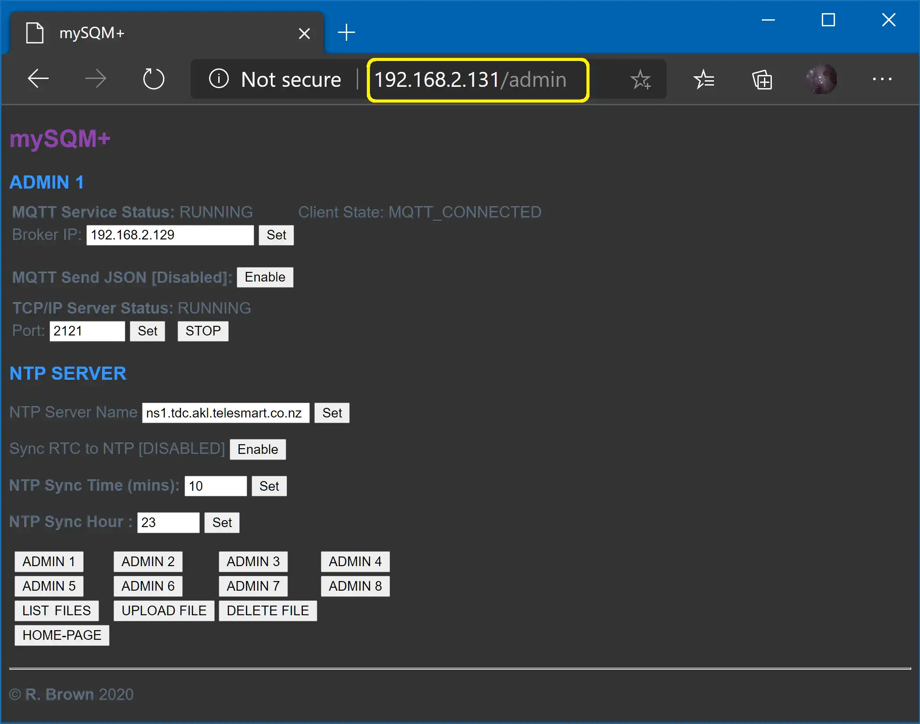
Task: Click the NTP Server Name field
Action: 225,413
